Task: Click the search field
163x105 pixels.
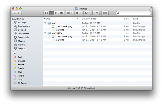Action: pyautogui.click(x=133, y=13)
